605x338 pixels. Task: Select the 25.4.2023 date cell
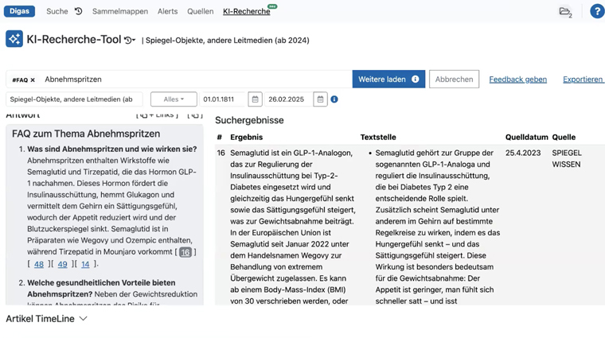pos(523,153)
